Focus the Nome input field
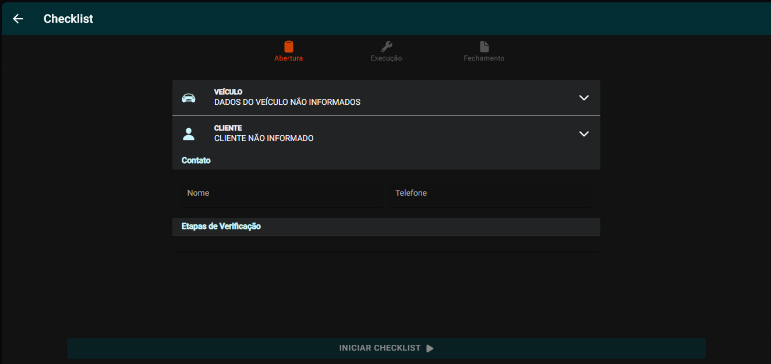The width and height of the screenshot is (771, 364). tap(282, 193)
